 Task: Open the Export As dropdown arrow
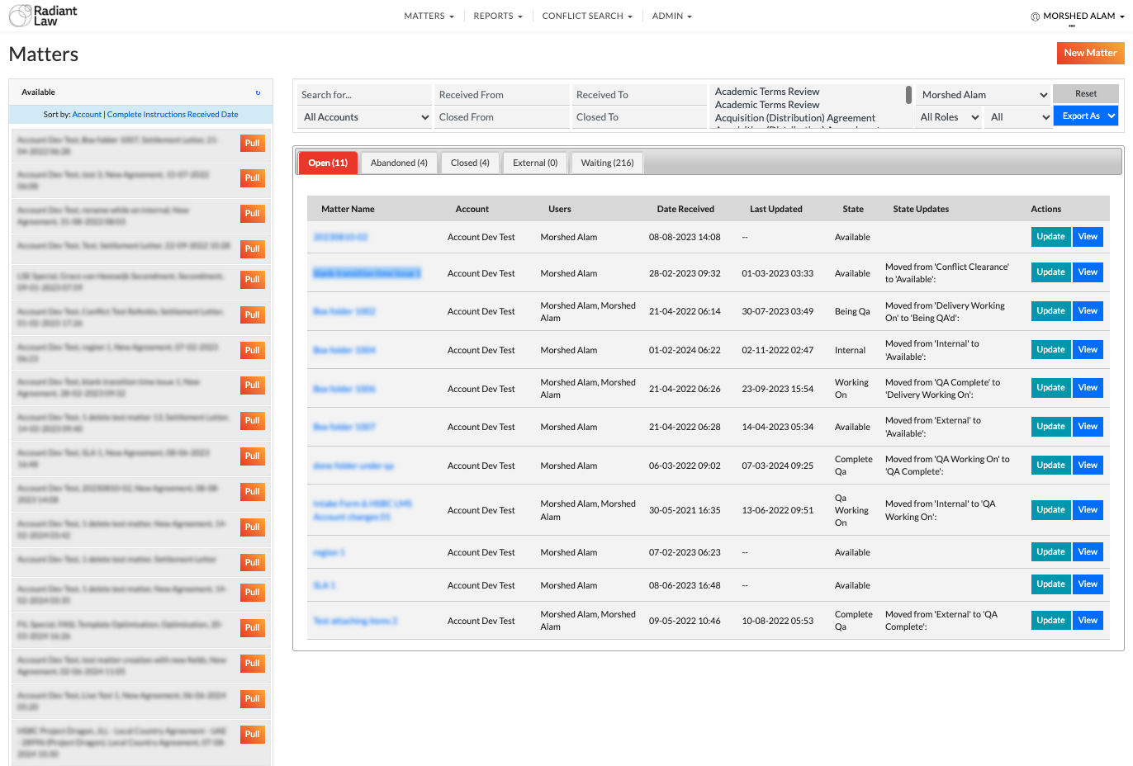point(1112,116)
